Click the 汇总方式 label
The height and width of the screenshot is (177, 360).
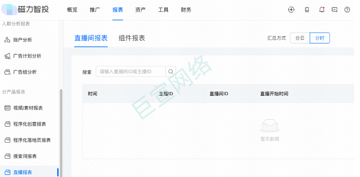coord(277,38)
